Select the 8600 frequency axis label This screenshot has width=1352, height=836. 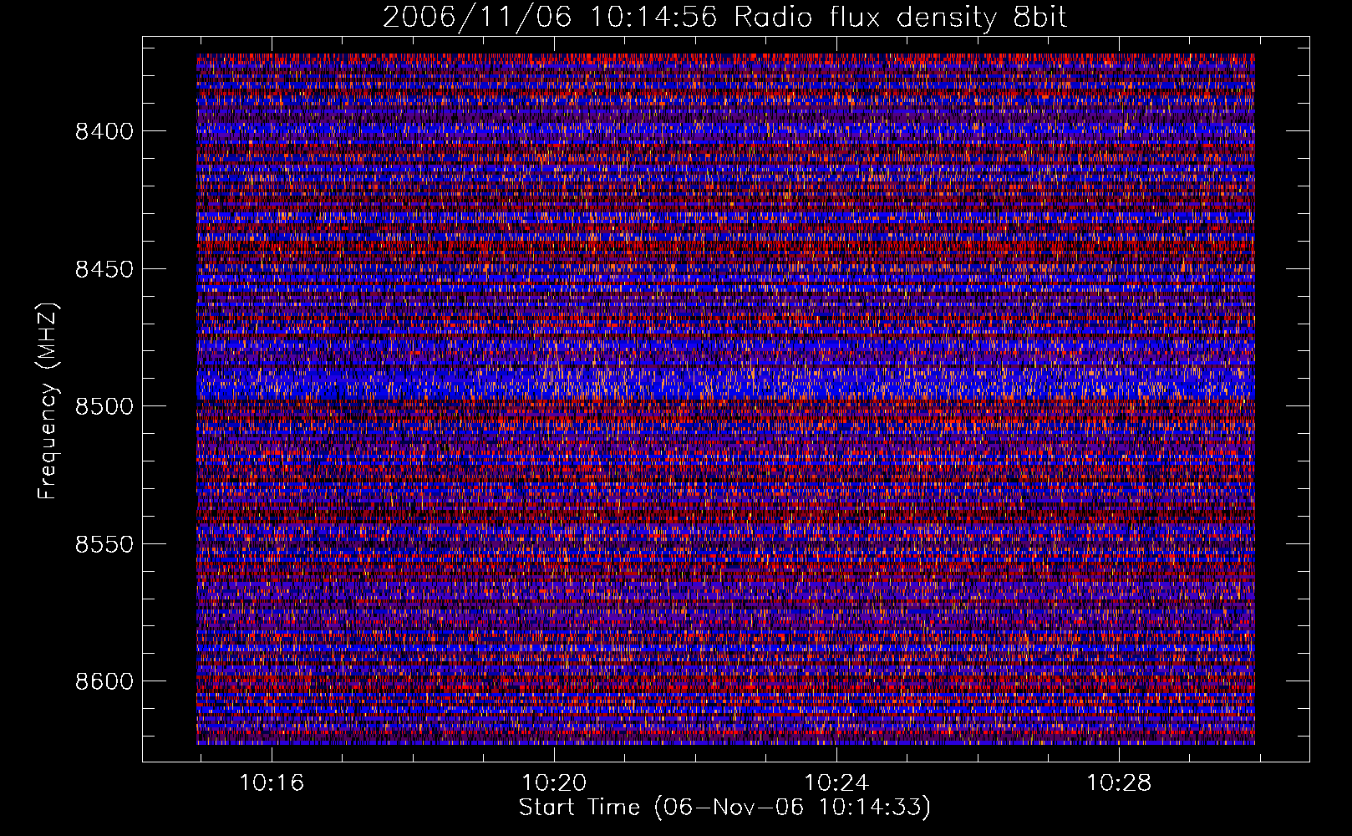coord(104,681)
